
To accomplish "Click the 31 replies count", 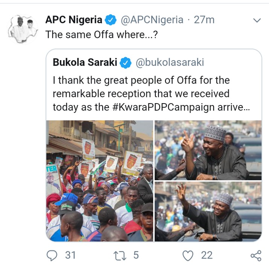I will (70, 256).
